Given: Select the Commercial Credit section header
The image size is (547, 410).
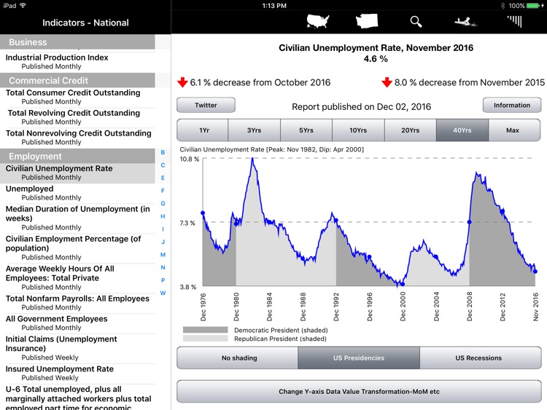Looking at the screenshot, I should pos(77,80).
